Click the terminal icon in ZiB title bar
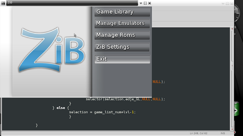 pos(3,3)
